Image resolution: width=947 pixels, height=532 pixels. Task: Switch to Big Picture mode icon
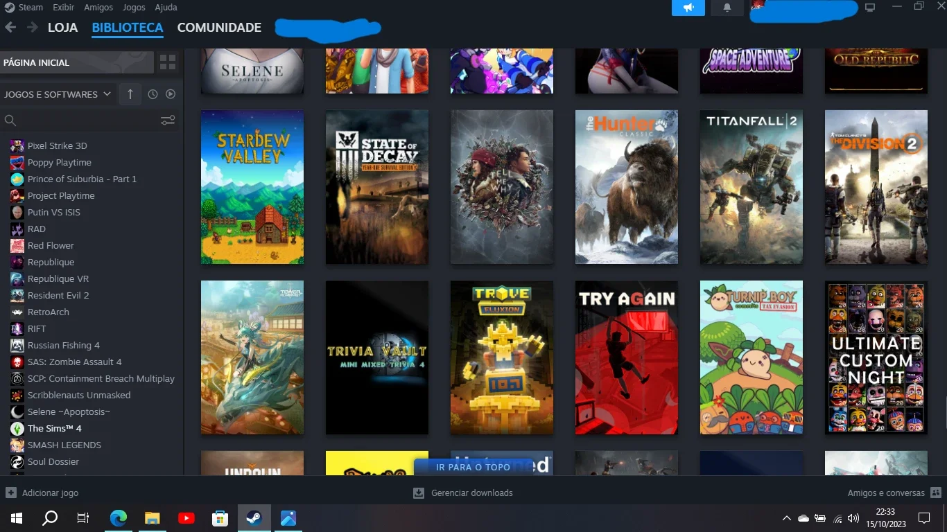870,8
